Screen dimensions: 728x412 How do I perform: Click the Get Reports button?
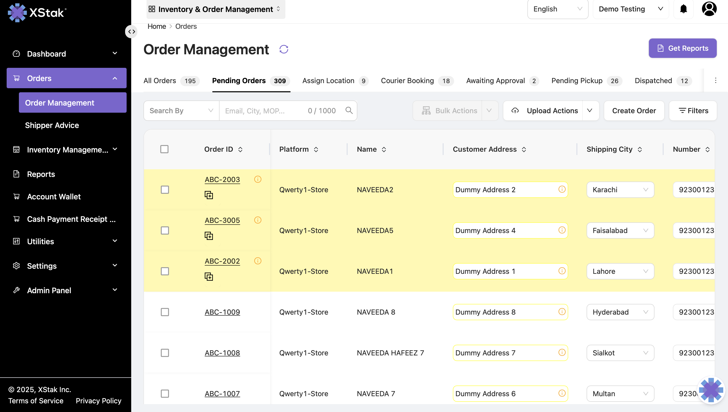point(682,48)
